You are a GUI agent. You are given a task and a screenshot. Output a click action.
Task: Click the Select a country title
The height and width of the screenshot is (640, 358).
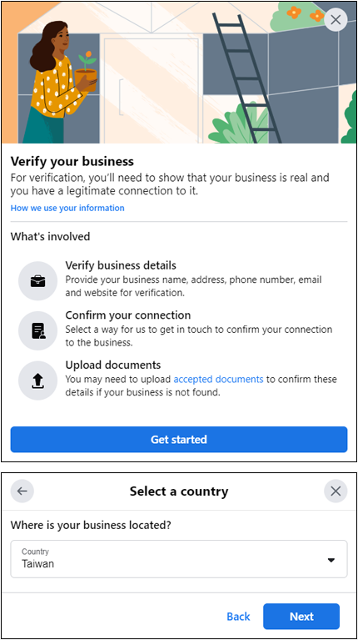(179, 491)
